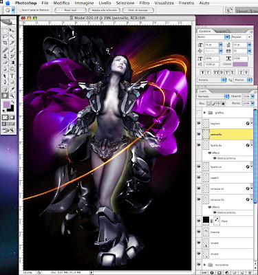Select the Rectangular Marquee tool
258x275 pixels.
click(5, 30)
